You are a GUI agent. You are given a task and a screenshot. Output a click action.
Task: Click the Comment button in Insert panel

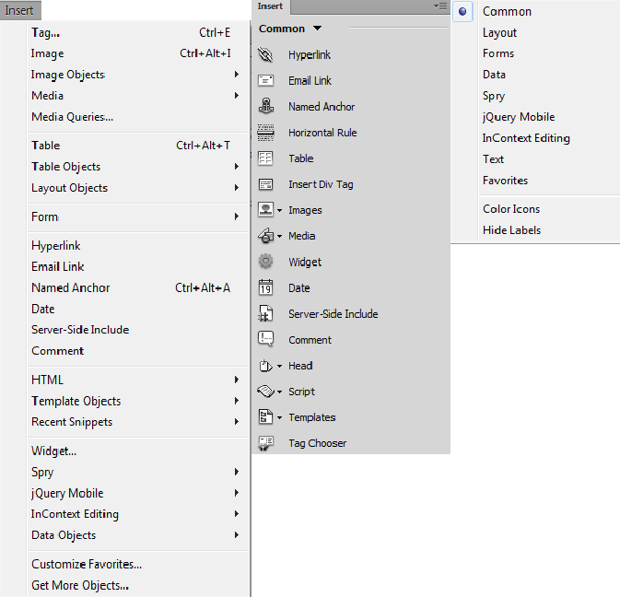[x=310, y=340]
